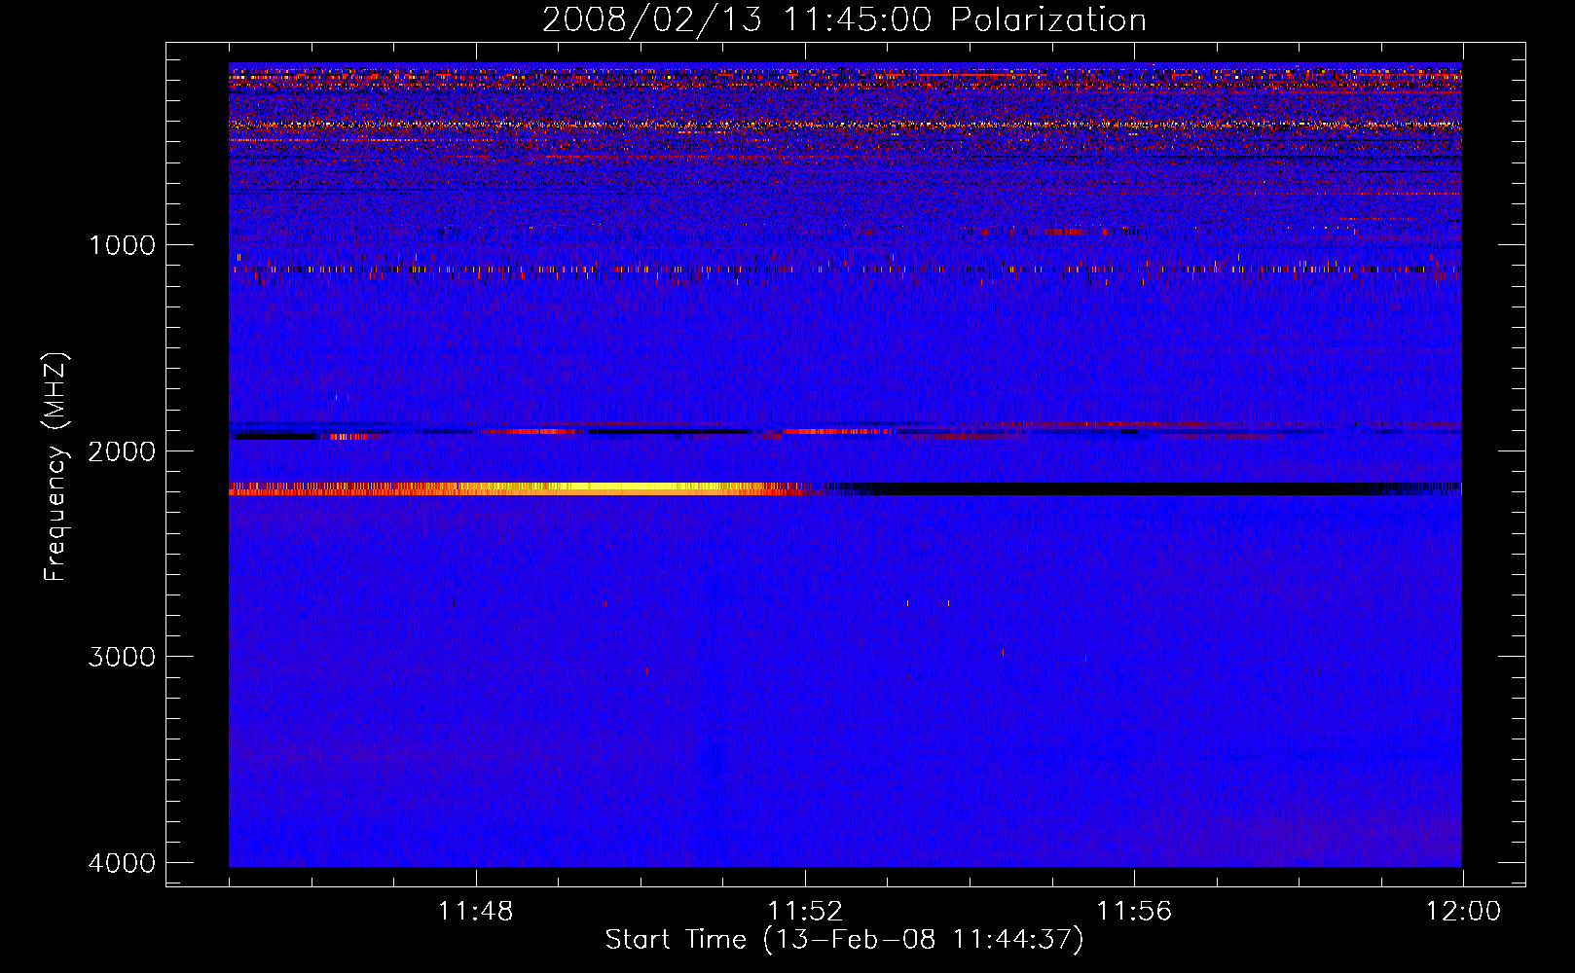Click the bright yellow emission band near 2200 MHz

click(x=521, y=488)
